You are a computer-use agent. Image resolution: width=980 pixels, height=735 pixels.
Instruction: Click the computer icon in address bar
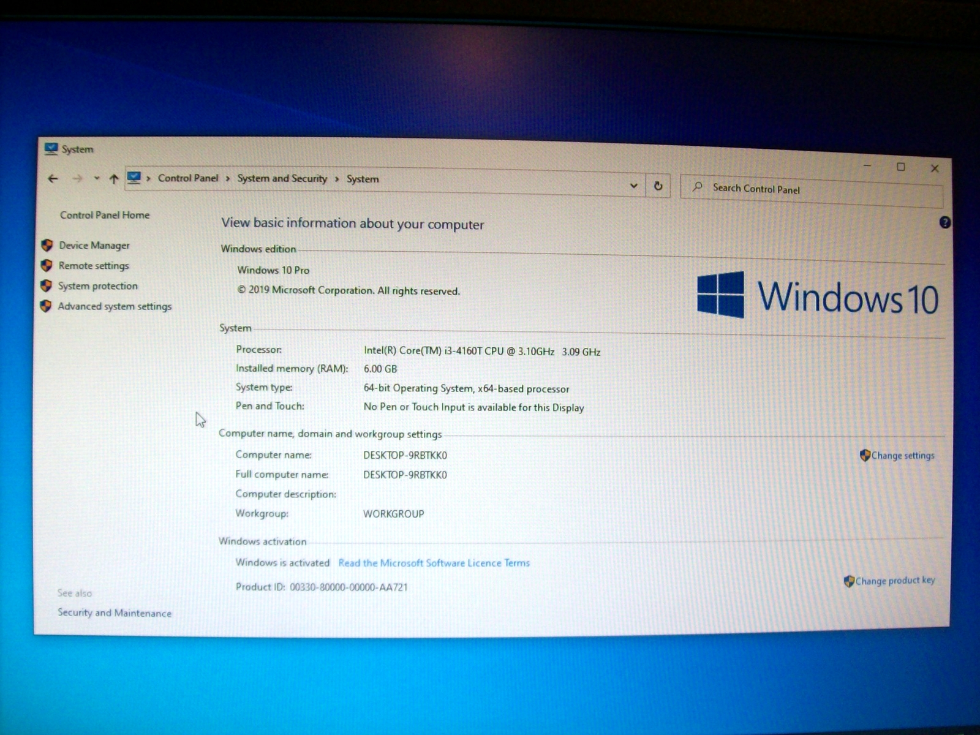point(134,178)
